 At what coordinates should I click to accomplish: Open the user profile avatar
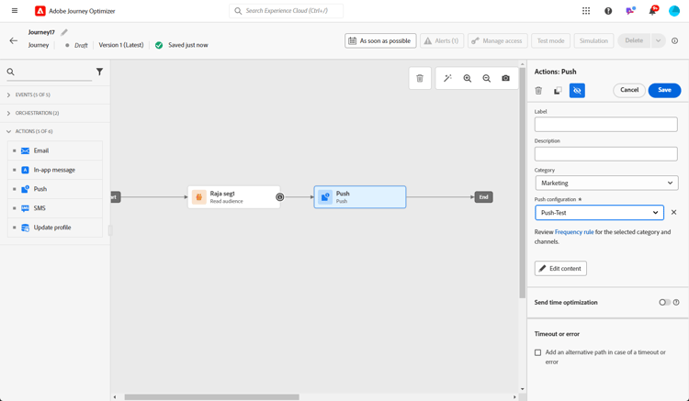click(674, 11)
